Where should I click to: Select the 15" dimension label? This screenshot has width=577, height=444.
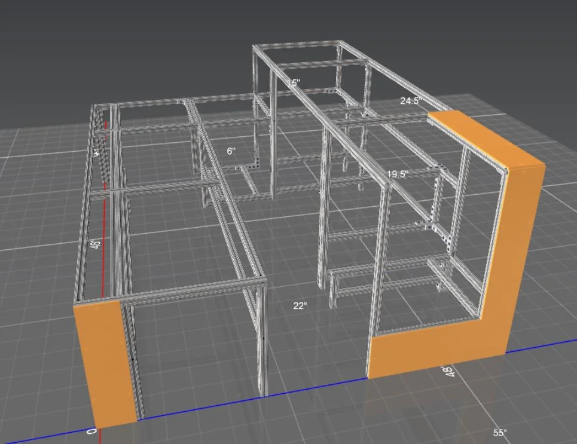[x=294, y=83]
